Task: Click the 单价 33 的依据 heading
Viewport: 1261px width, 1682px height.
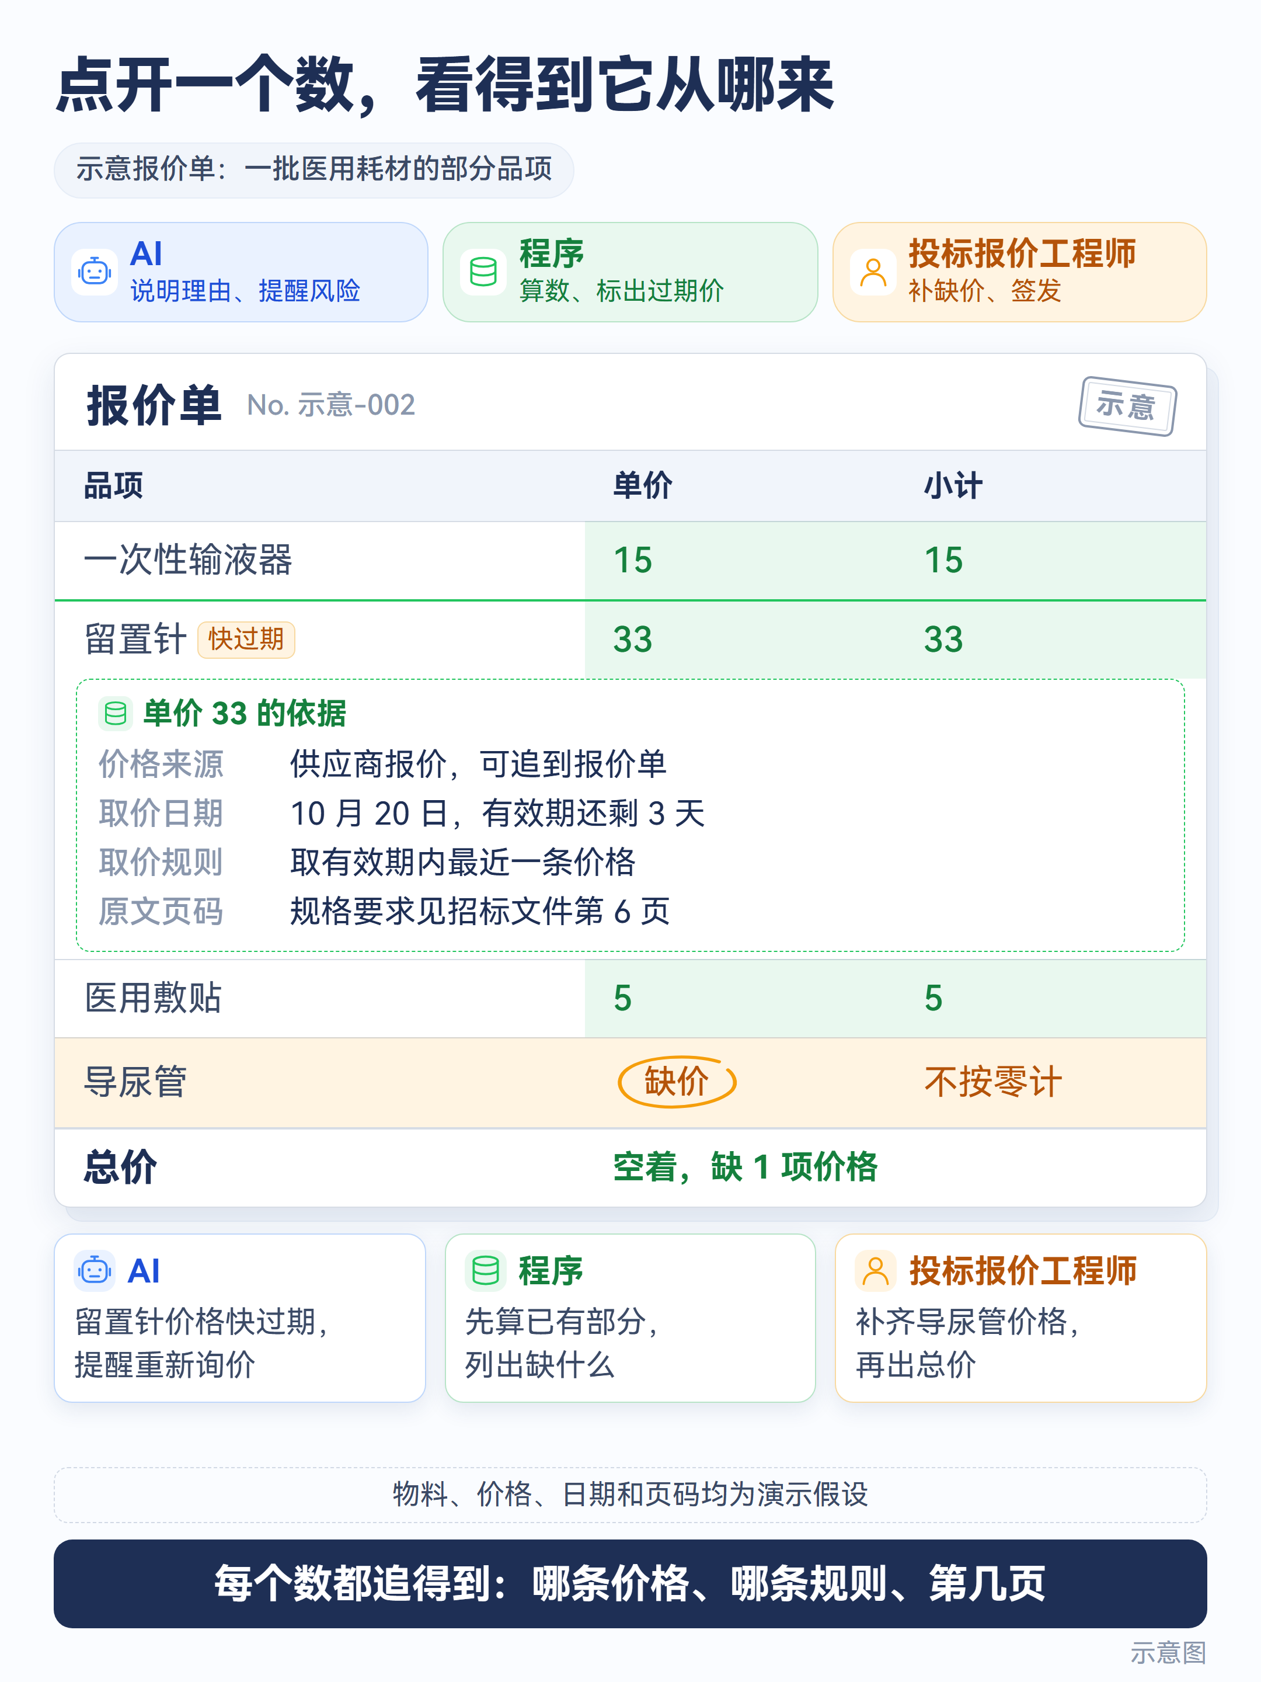Action: (245, 713)
